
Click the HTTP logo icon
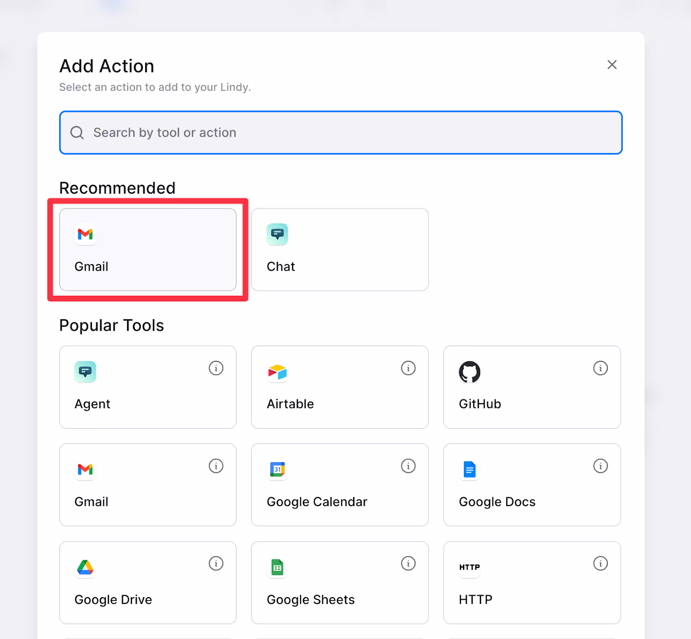pos(469,567)
